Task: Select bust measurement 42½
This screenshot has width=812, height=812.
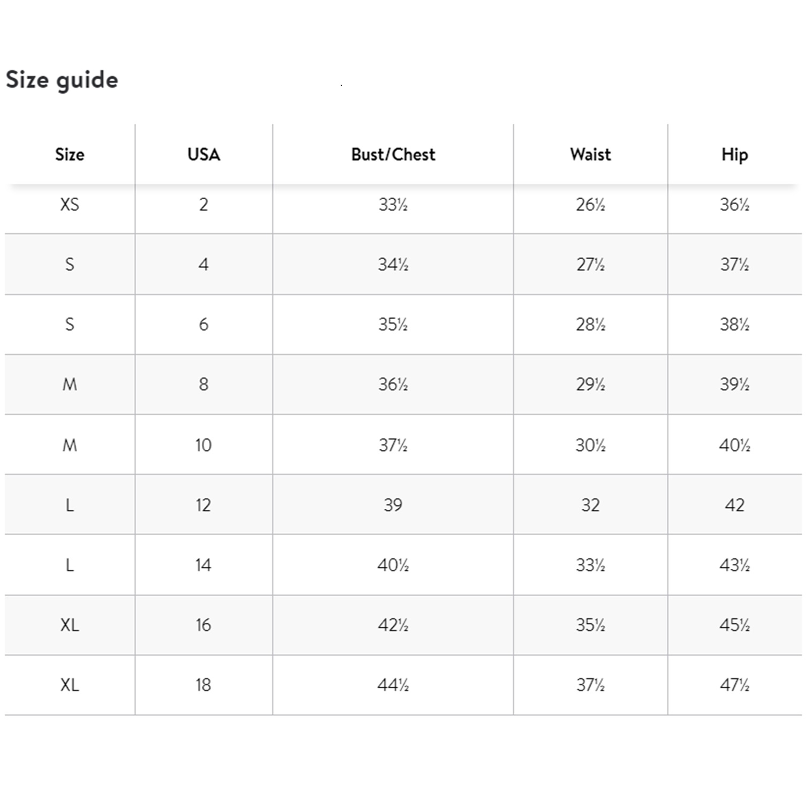Action: pyautogui.click(x=393, y=625)
